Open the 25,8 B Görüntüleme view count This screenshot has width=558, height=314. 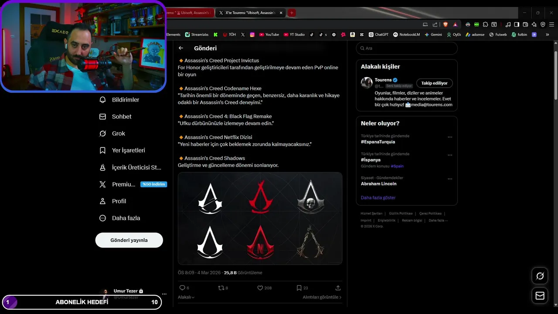coord(243,273)
